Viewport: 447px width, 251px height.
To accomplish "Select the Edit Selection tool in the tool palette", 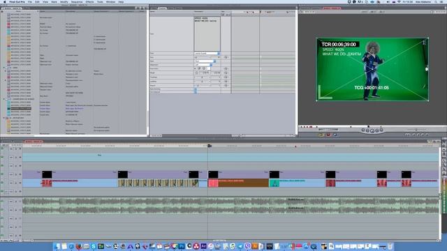I will coord(444,146).
